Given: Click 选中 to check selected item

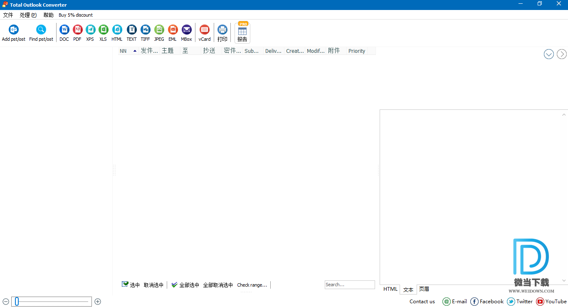Looking at the screenshot, I should [x=131, y=285].
